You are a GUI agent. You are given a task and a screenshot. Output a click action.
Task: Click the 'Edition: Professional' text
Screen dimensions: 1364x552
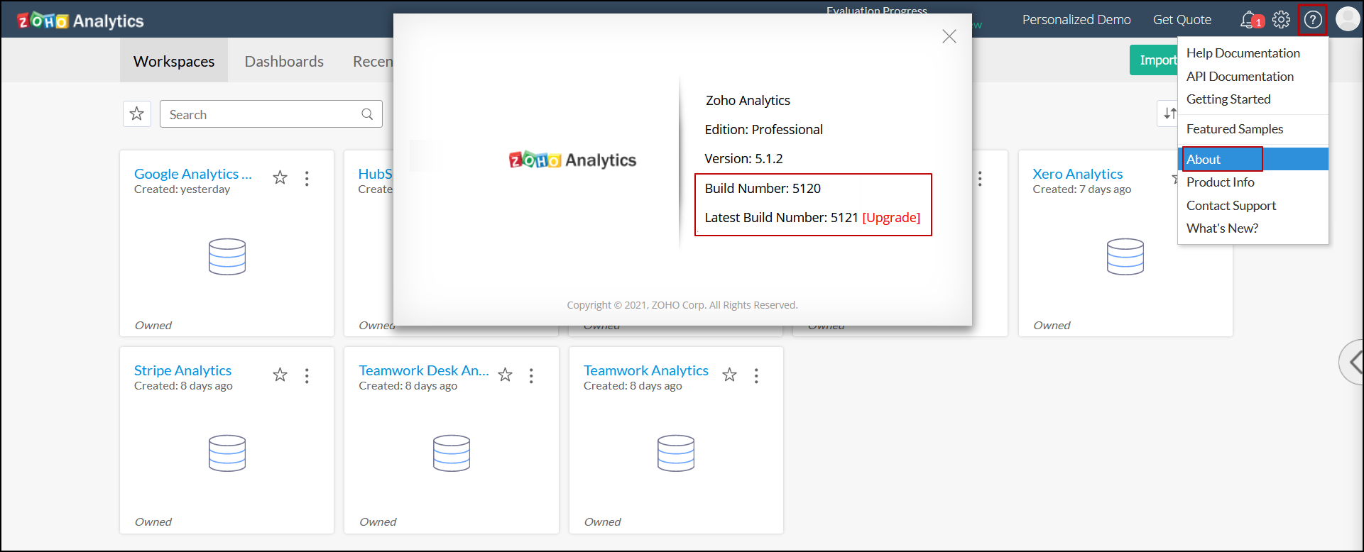coord(763,129)
